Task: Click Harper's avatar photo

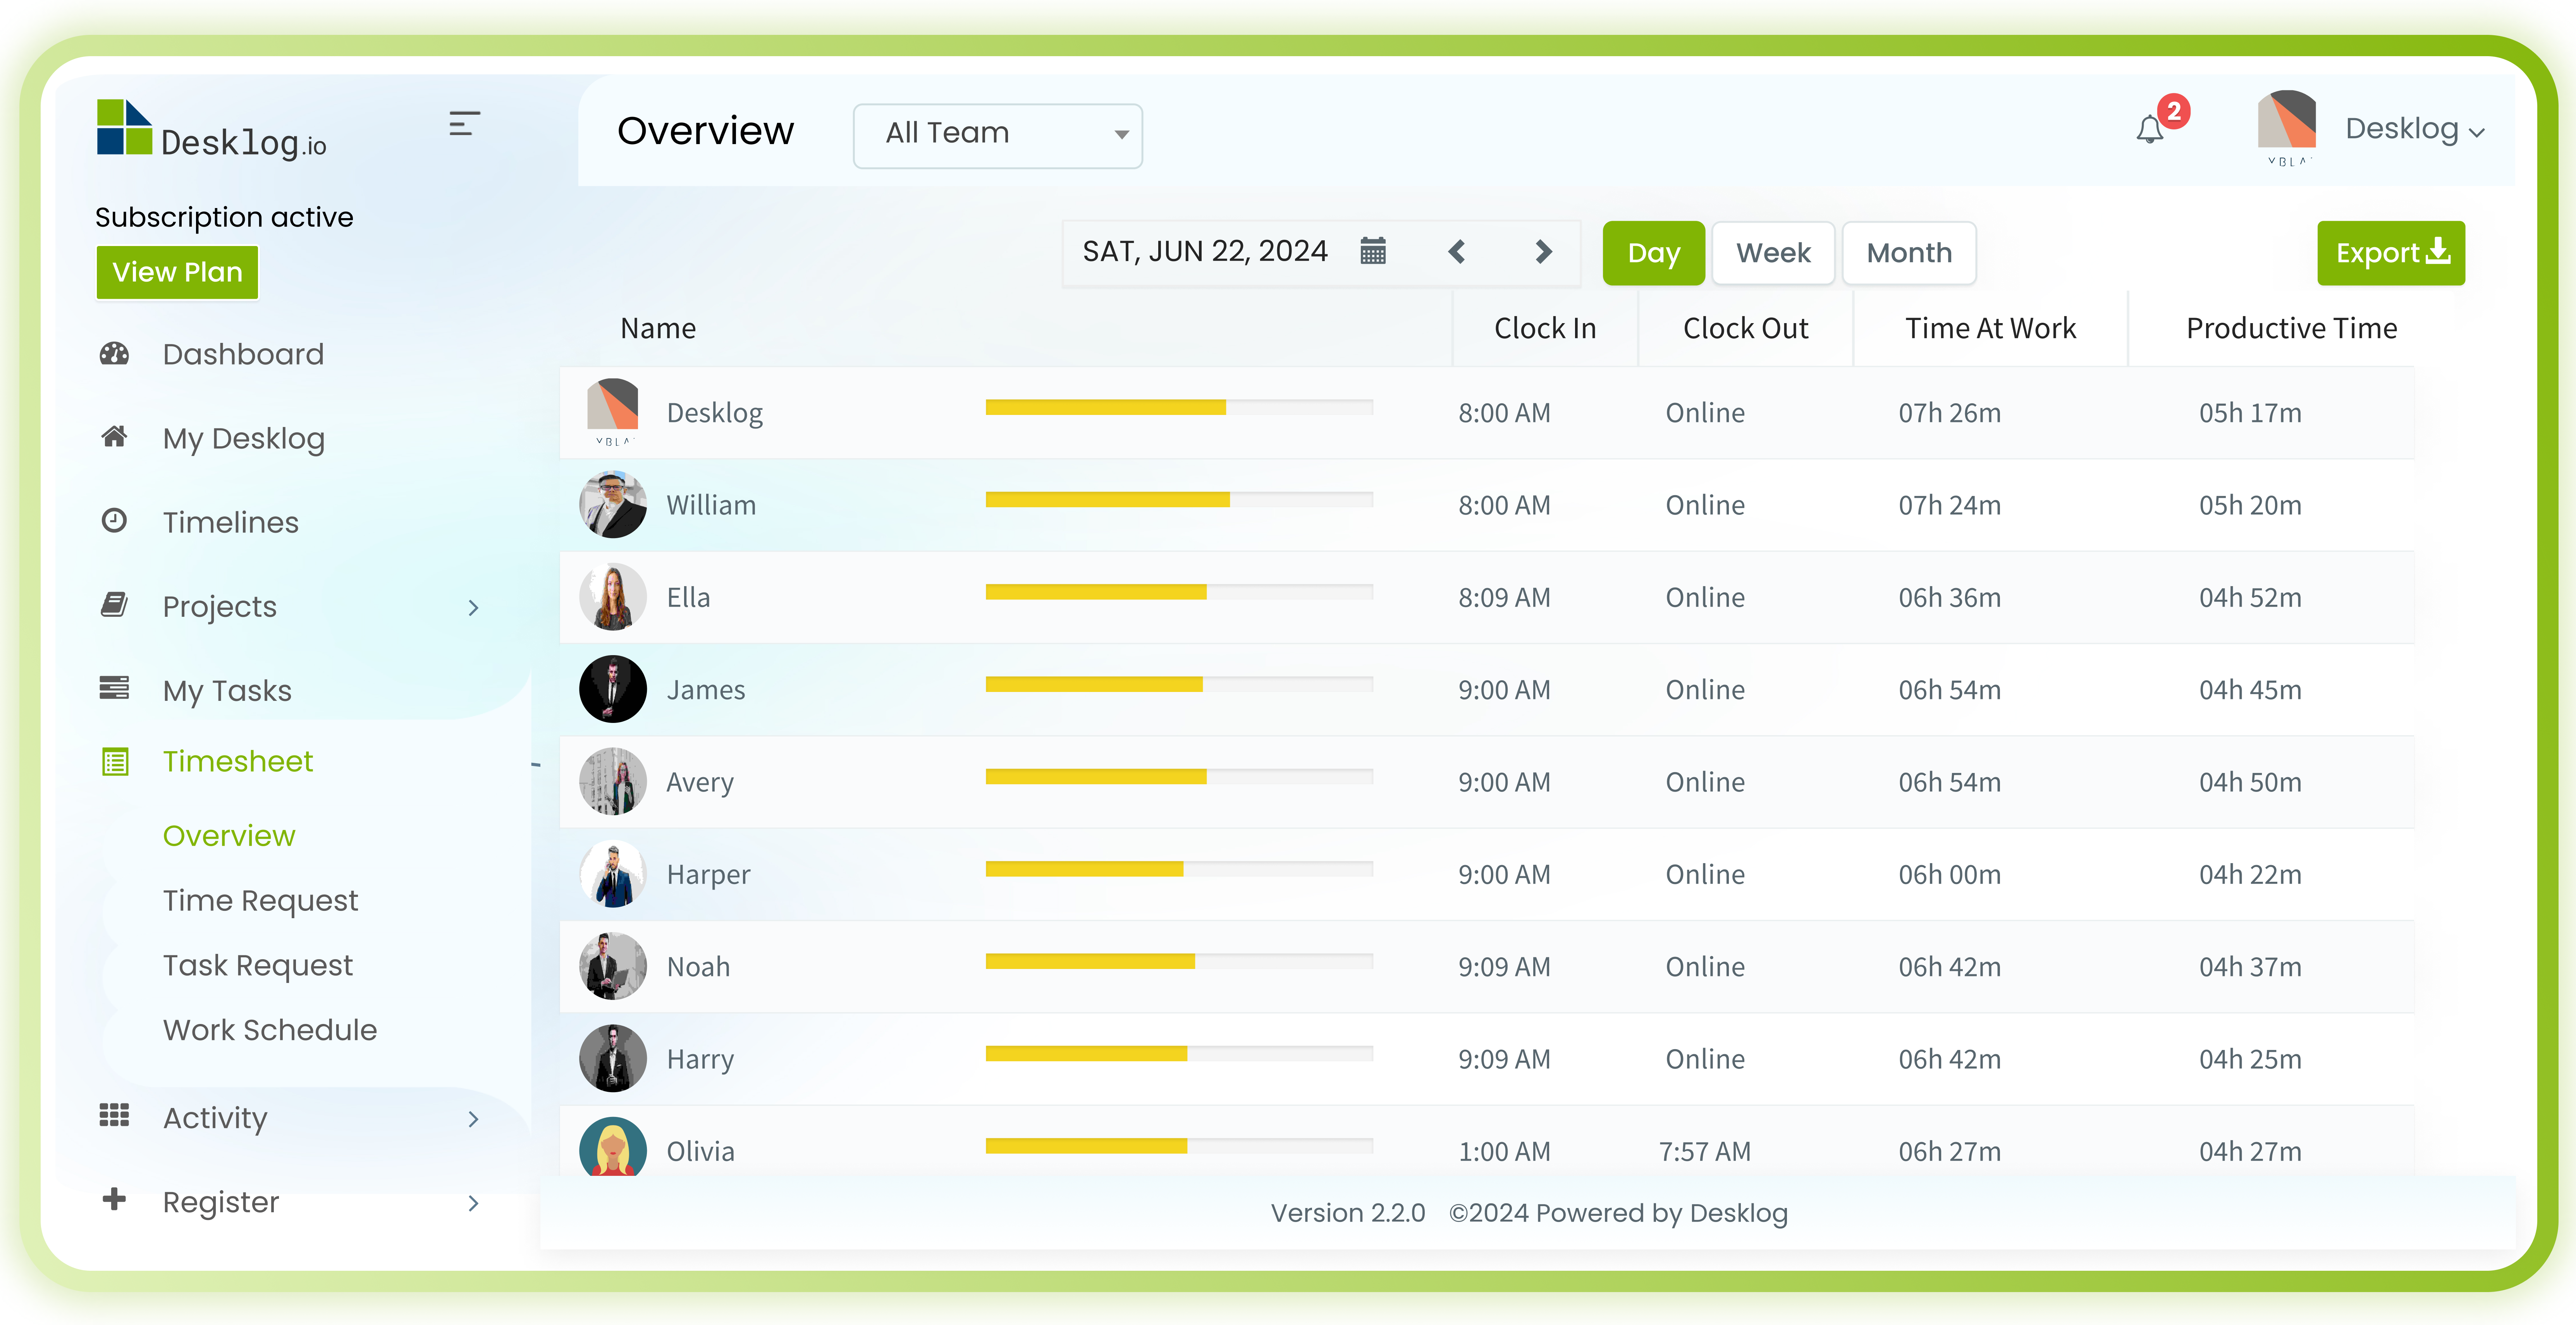Action: [x=613, y=874]
